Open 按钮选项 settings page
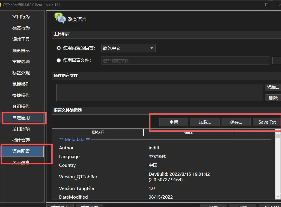 (21, 129)
